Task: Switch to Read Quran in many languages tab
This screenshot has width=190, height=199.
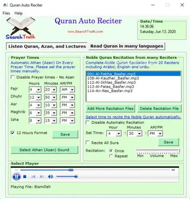Action: pos(127,46)
